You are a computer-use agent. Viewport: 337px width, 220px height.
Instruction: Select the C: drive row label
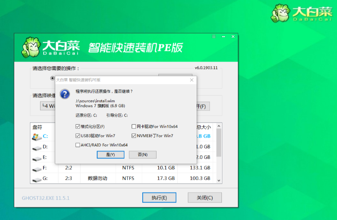coord(46,136)
